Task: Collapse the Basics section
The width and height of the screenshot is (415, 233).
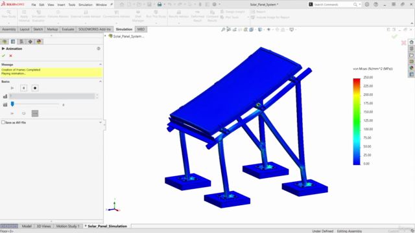Action: [x=101, y=82]
